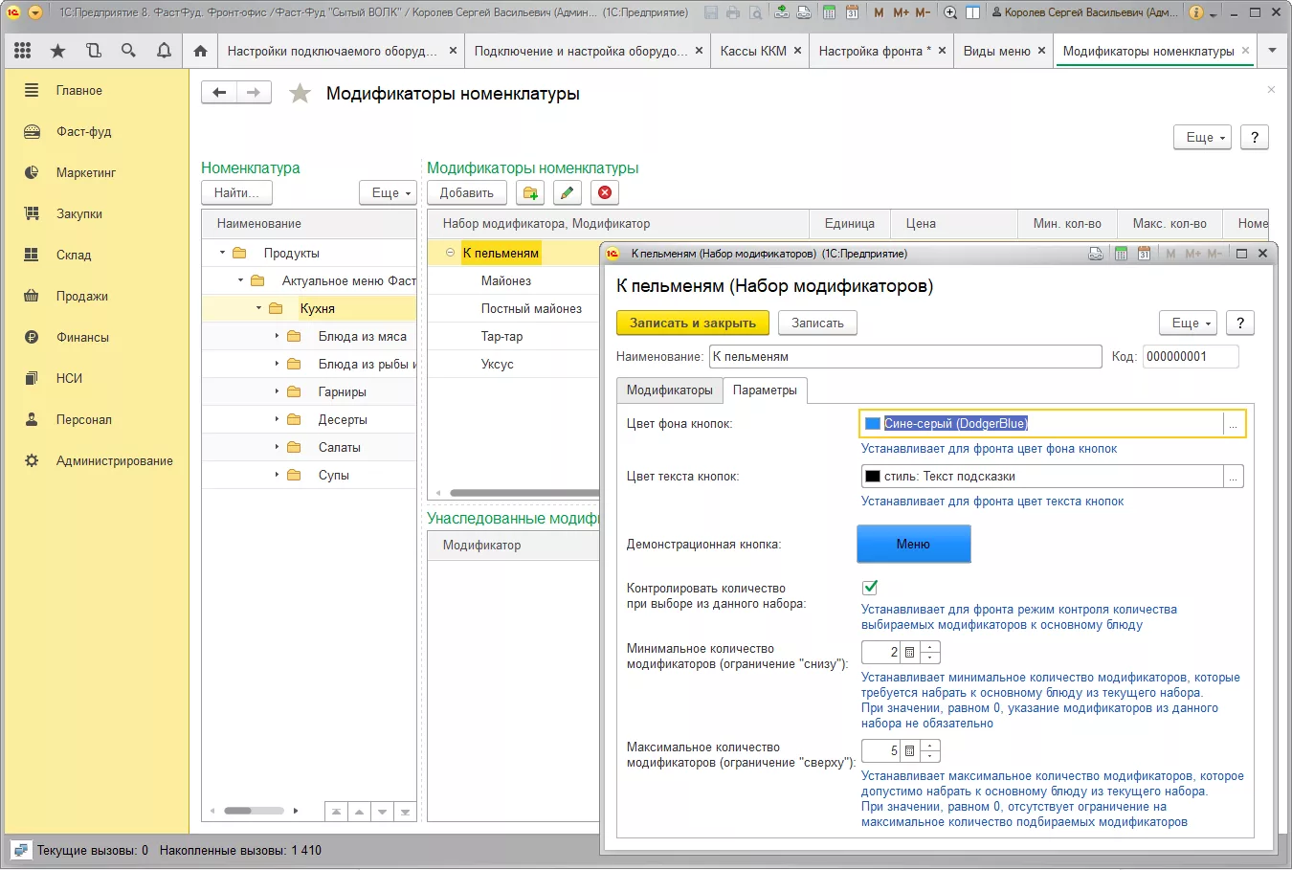Open the calculator in the main title bar
This screenshot has width=1292, height=870.
[829, 12]
